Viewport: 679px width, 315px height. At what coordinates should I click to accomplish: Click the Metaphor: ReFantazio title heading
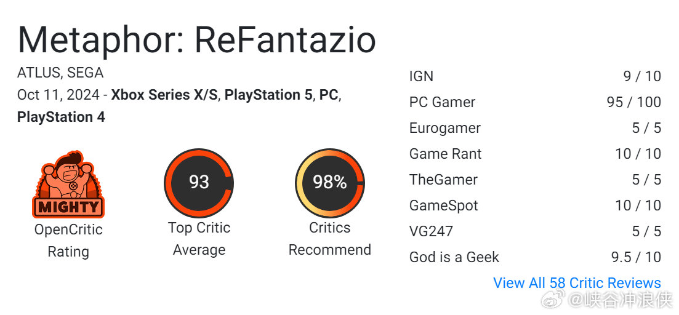196,40
